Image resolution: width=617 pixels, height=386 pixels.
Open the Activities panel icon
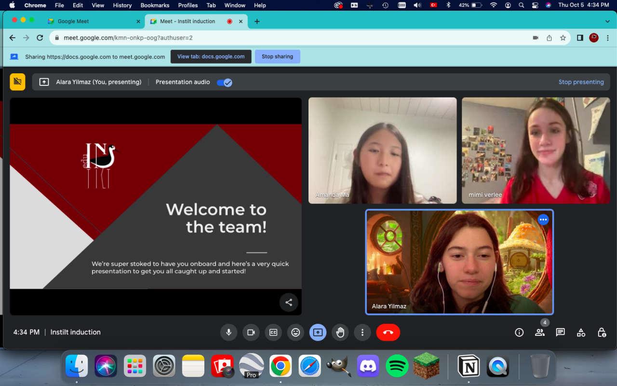[x=581, y=332]
